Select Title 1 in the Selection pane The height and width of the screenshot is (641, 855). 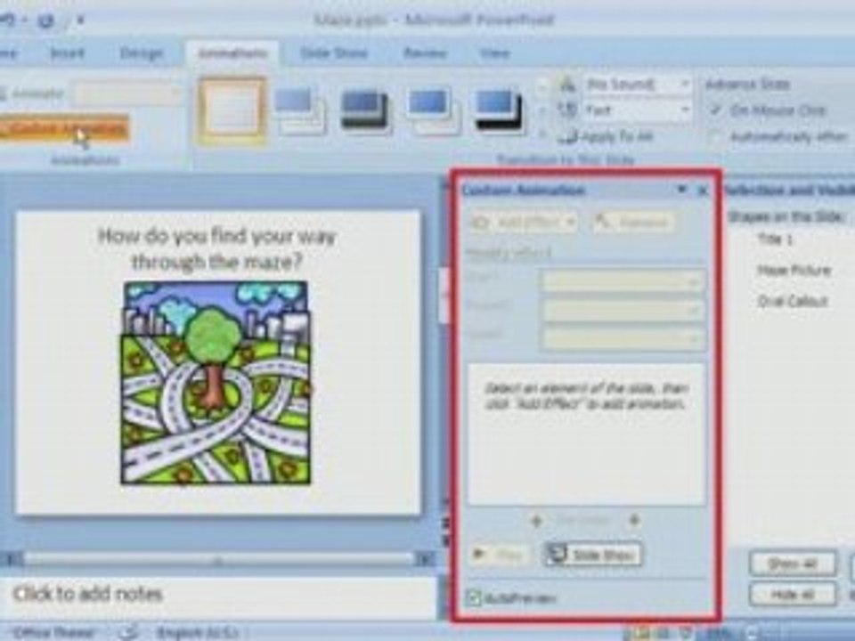774,239
